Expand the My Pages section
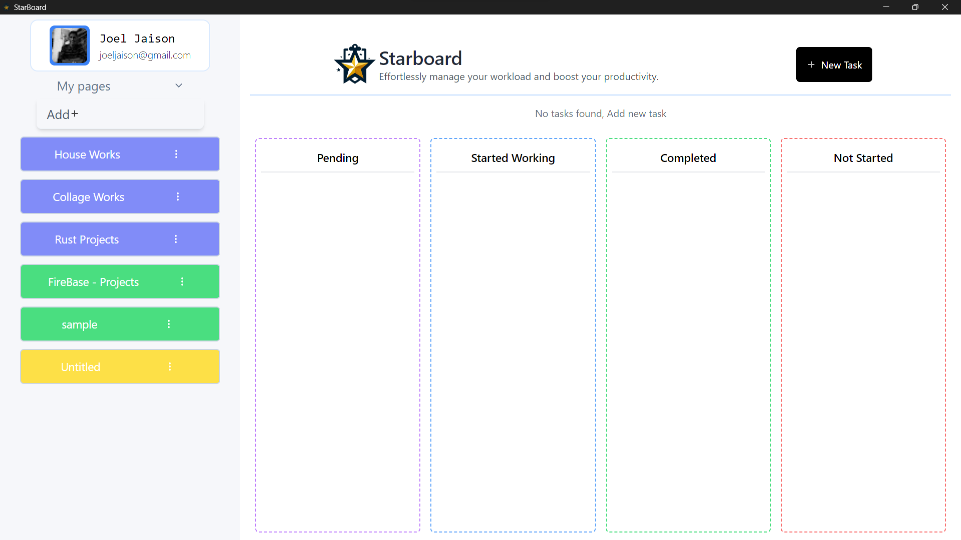 [179, 86]
